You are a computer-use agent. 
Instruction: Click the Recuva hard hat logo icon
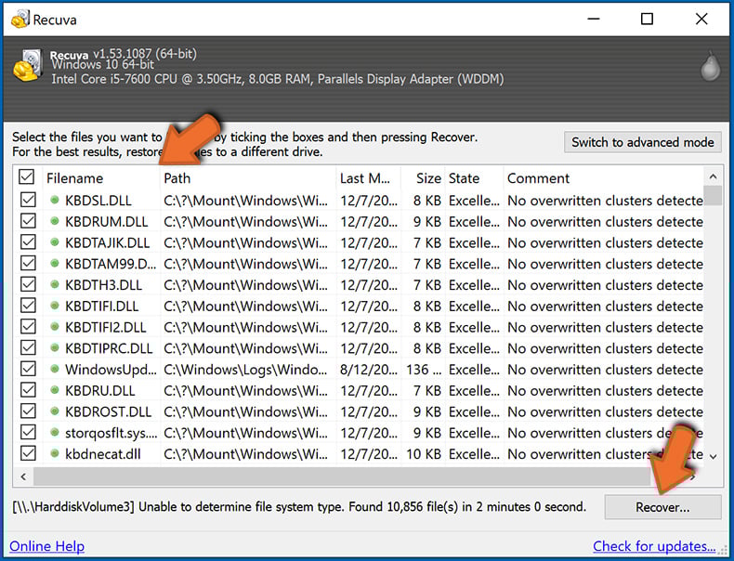[25, 67]
